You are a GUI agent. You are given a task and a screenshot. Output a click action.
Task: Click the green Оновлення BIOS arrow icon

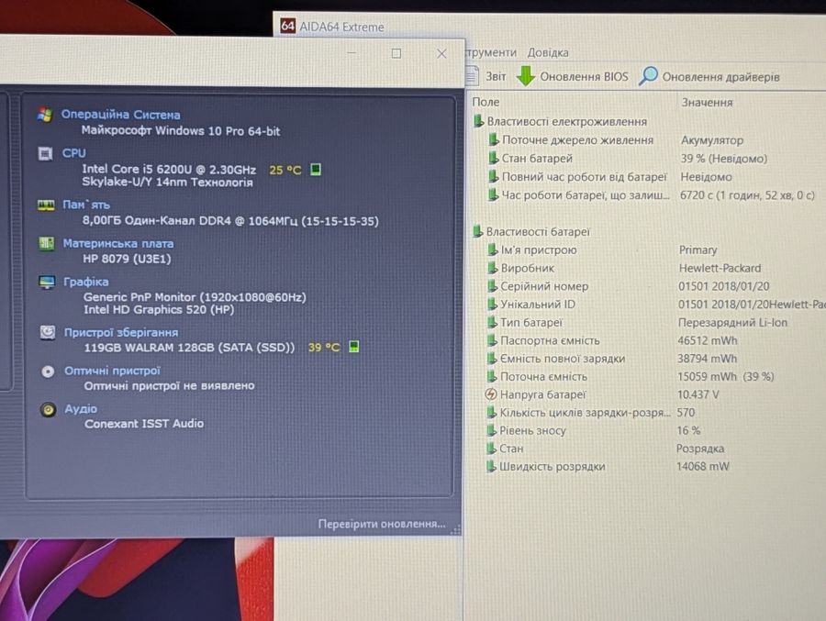point(525,76)
